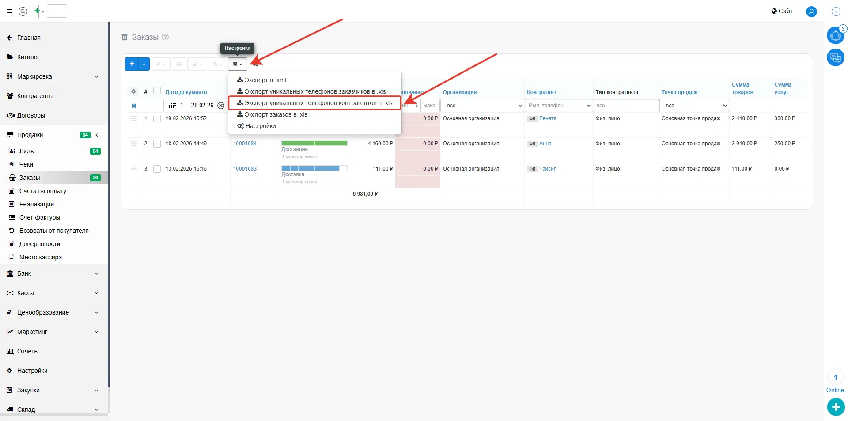
Task: Reset all filters with blue X icon
Action: (134, 106)
